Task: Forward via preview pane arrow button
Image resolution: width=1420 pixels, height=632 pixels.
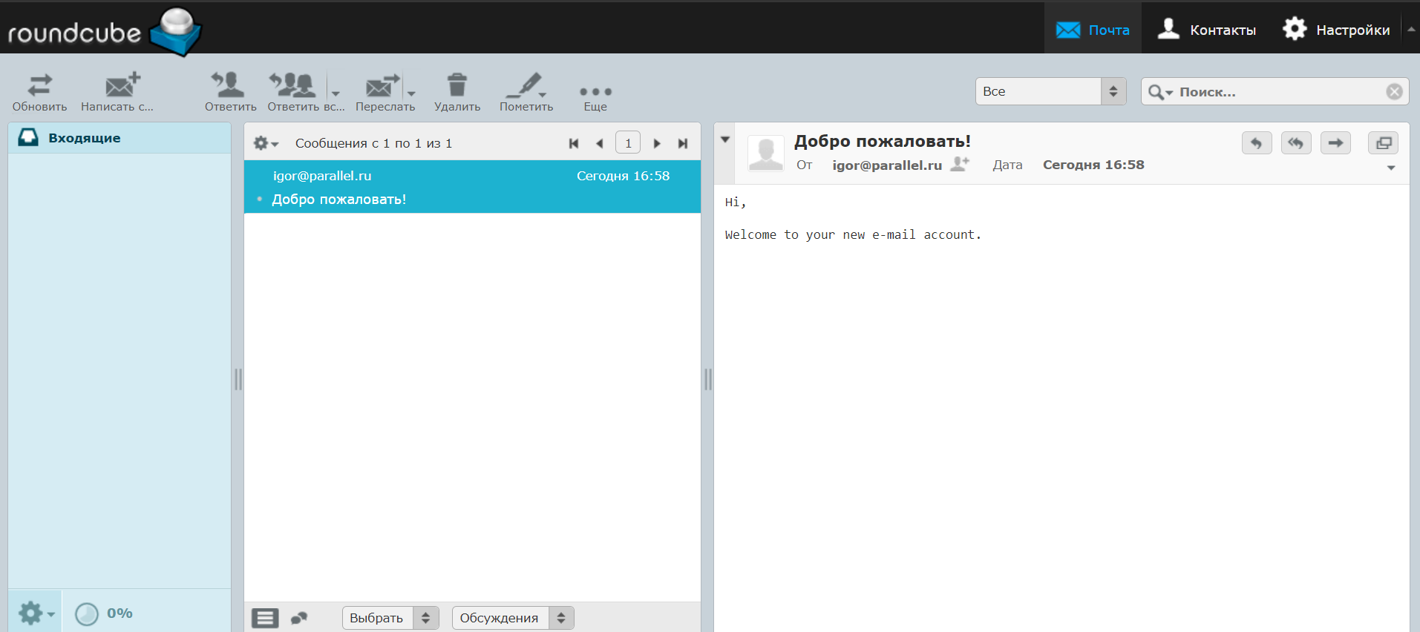Action: click(x=1335, y=142)
